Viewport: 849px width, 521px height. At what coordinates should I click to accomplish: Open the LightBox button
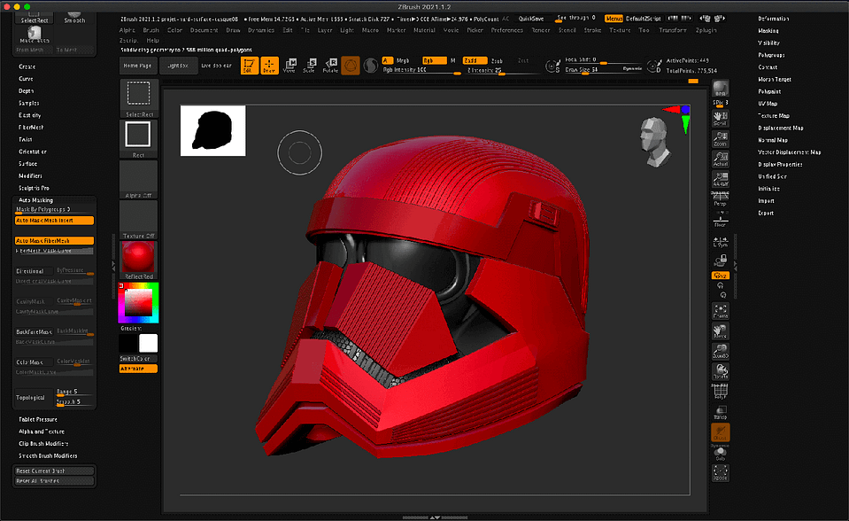(178, 66)
